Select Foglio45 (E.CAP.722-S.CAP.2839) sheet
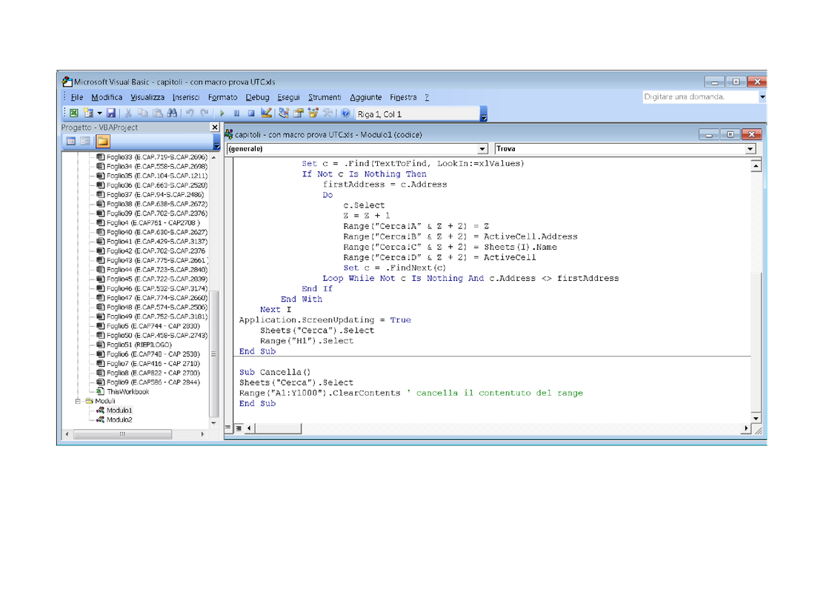 click(156, 279)
